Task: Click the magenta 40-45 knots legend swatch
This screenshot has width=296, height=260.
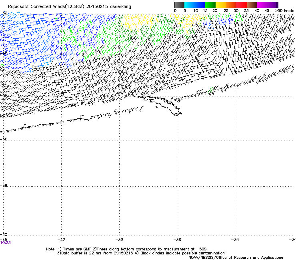Action: coord(262,5)
